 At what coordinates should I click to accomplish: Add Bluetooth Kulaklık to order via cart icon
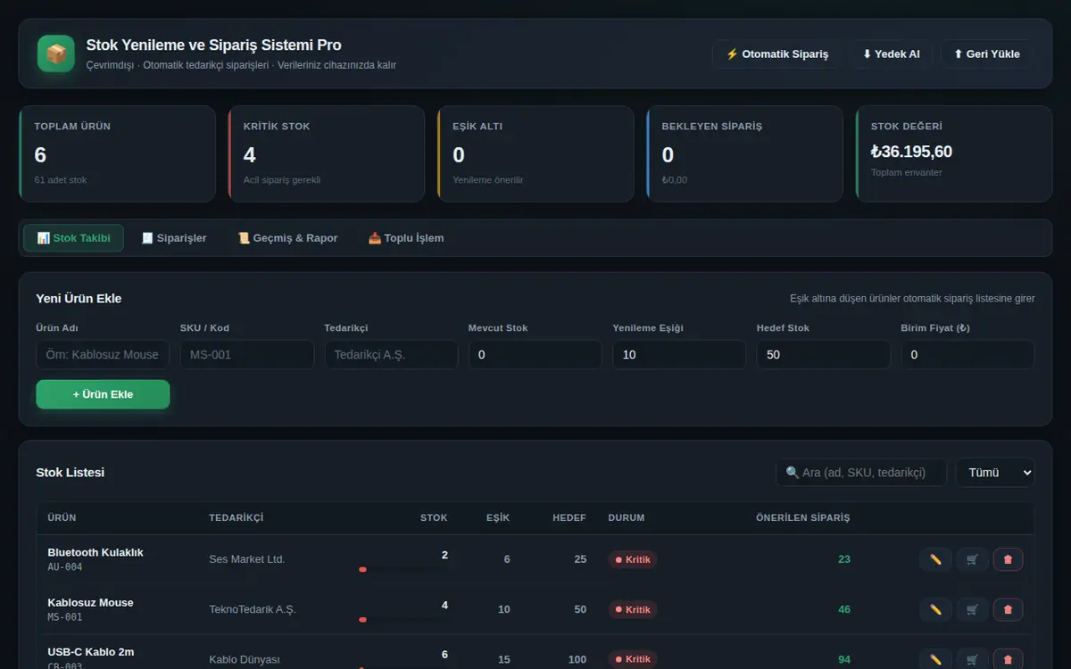coord(972,559)
